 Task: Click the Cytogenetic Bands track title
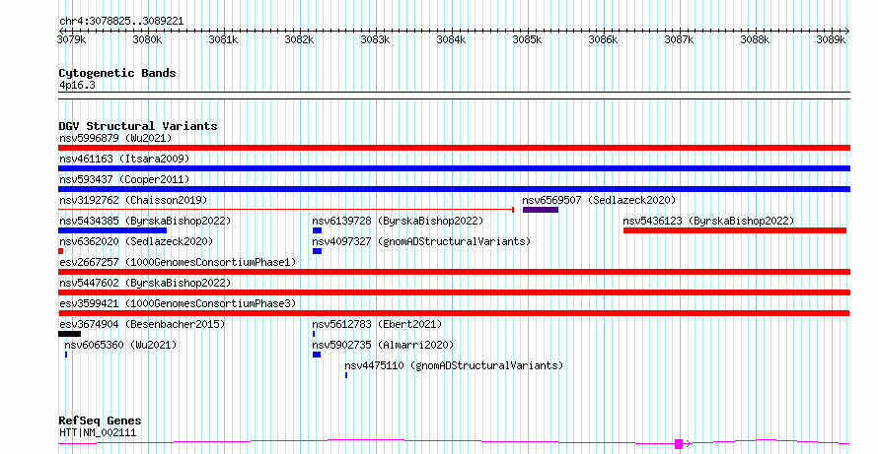point(117,73)
